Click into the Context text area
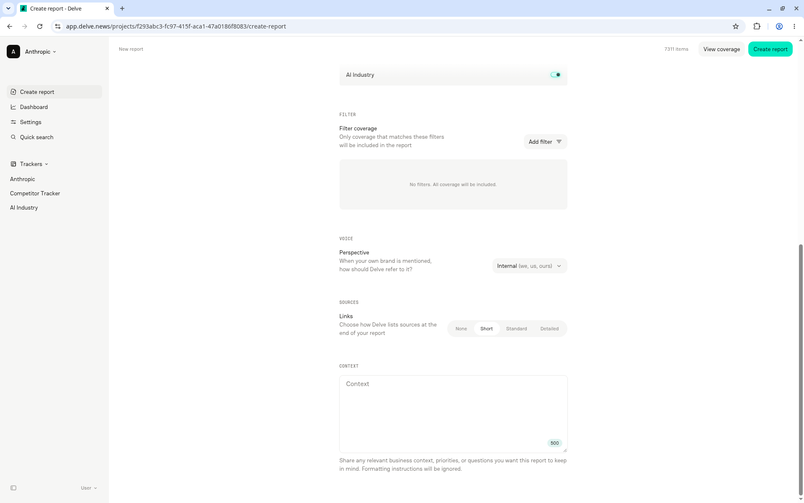Screen dimensions: 804x503 point(453,414)
